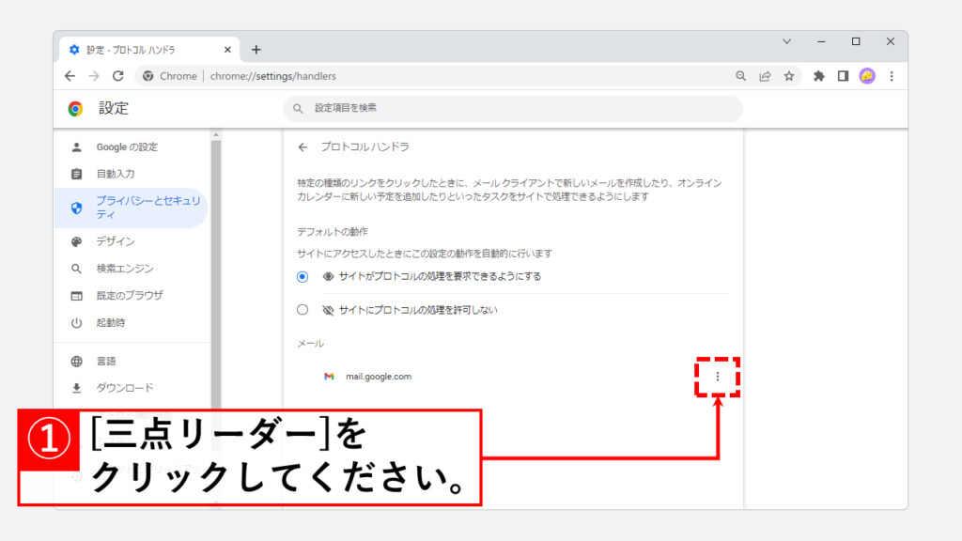
Task: Open '検索エンジン' settings section
Action: tap(124, 269)
